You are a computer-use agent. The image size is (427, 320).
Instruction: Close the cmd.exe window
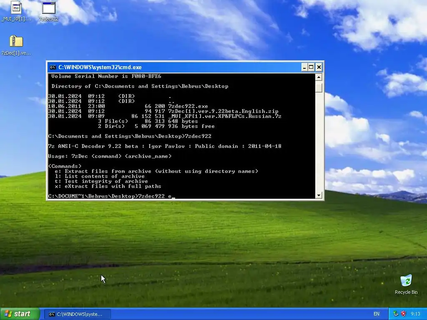point(319,67)
